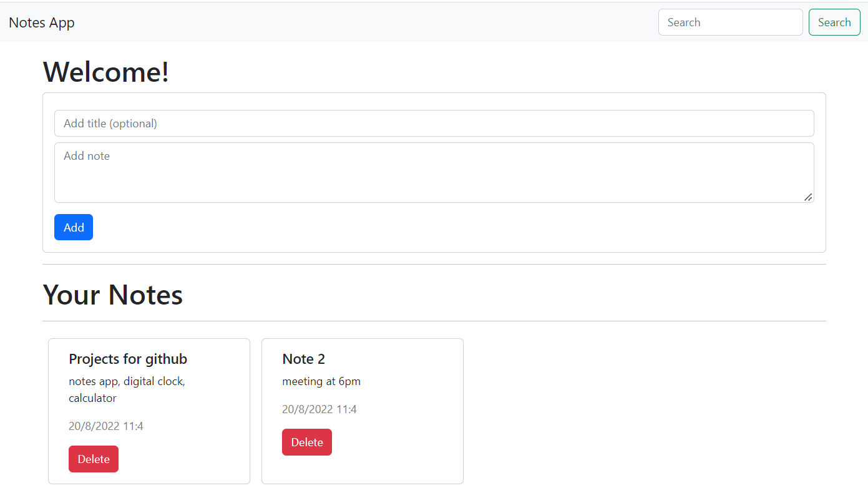
Task: Click the 'Welcome!' page heading
Action: pyautogui.click(x=105, y=72)
